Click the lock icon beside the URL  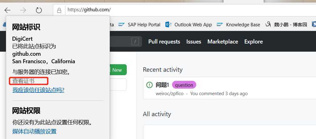click(x=59, y=10)
